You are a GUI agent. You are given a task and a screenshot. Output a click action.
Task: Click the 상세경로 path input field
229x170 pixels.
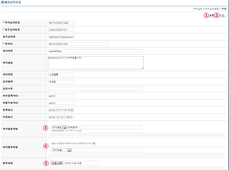coord(110,127)
